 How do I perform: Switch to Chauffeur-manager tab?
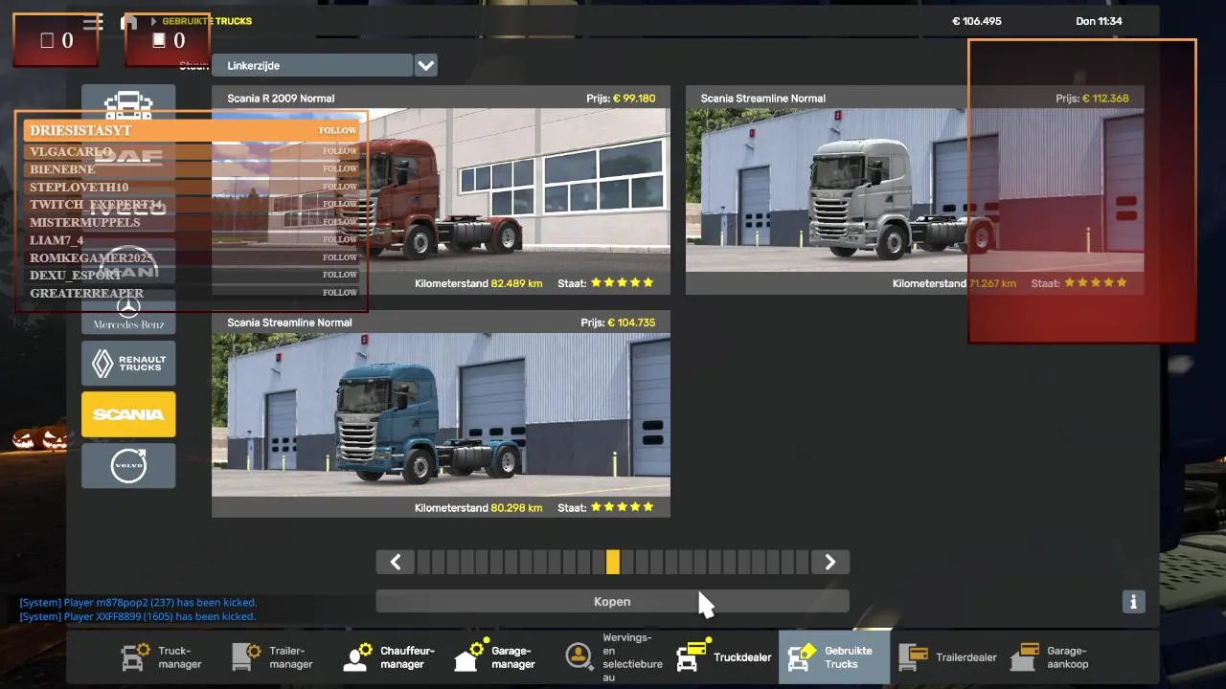(407, 657)
